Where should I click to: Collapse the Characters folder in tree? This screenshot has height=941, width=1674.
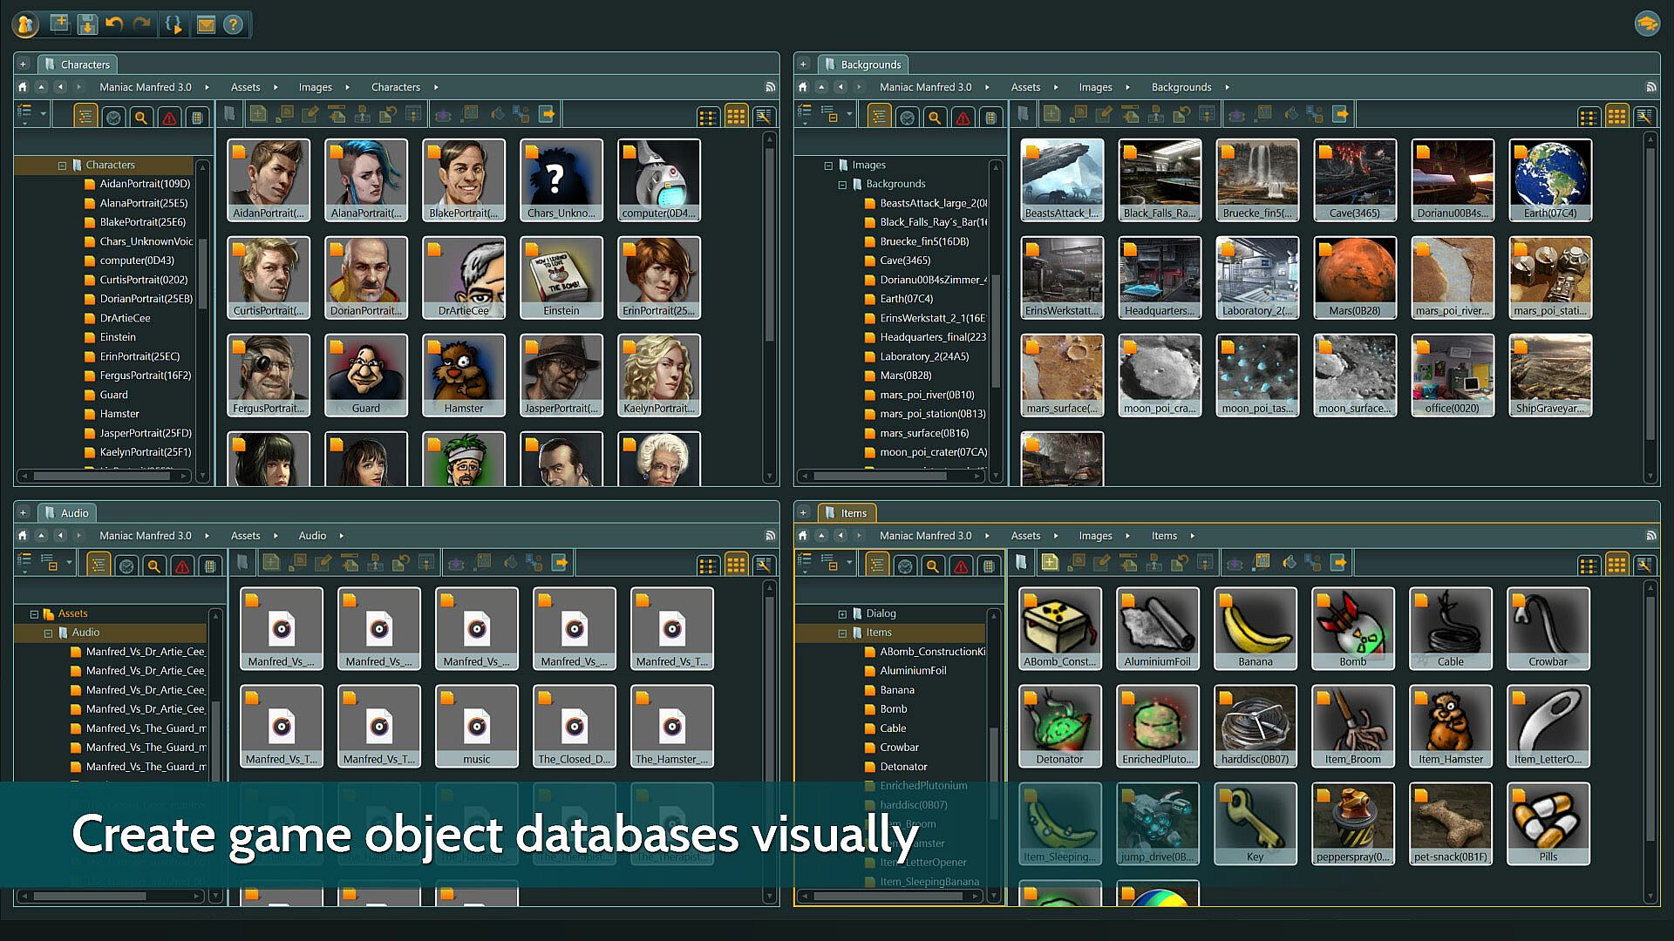[62, 165]
